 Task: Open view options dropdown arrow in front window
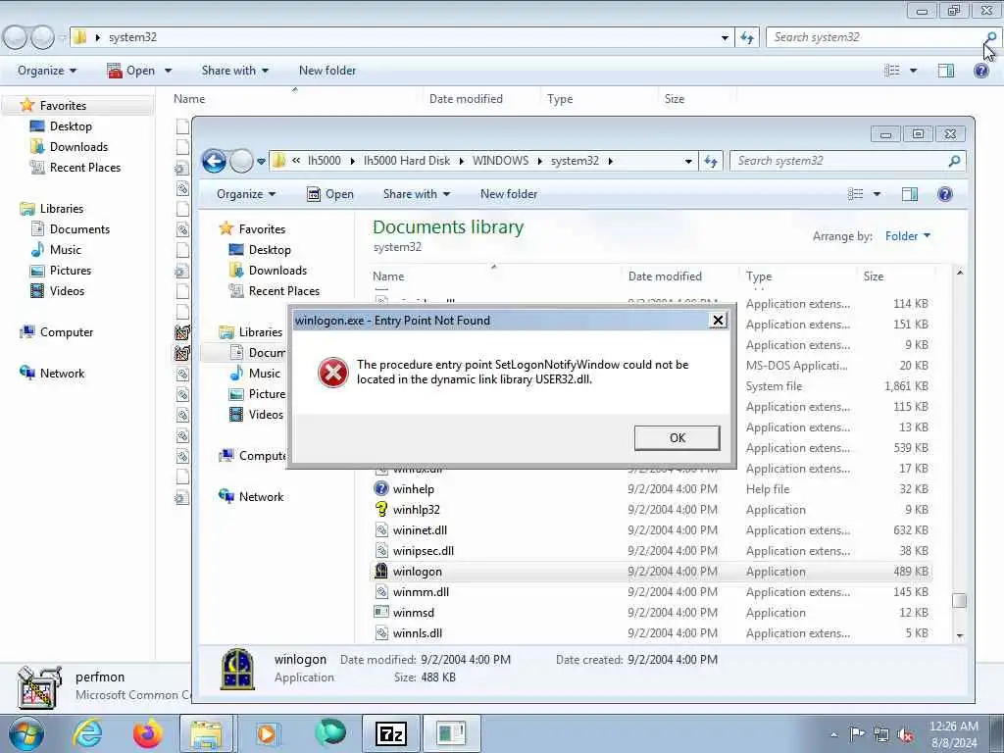[x=877, y=194]
